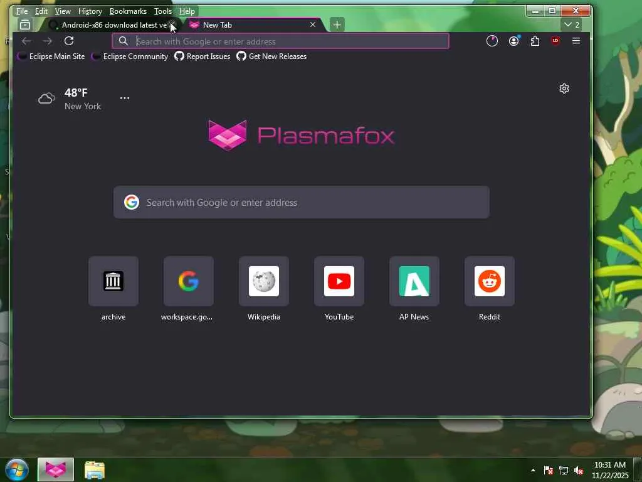
Task: Open the Tools menu
Action: click(163, 11)
